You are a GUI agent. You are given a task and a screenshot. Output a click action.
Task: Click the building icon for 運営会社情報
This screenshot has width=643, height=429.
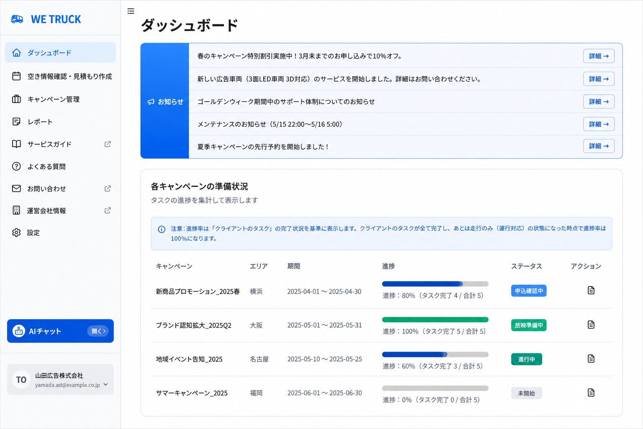click(x=16, y=210)
